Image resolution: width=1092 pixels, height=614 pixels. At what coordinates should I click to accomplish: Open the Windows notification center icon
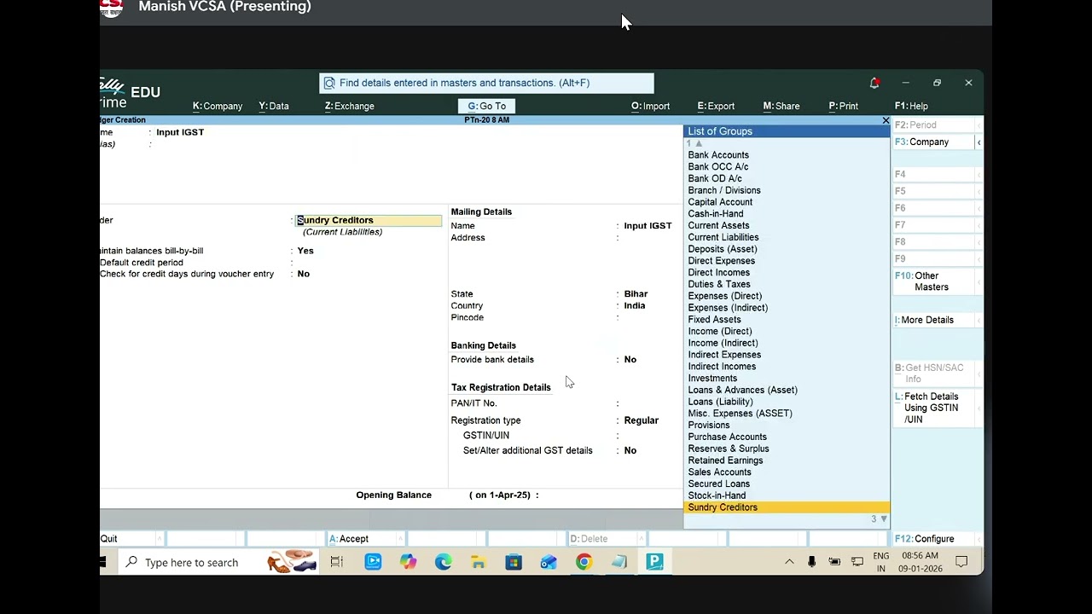tap(961, 562)
